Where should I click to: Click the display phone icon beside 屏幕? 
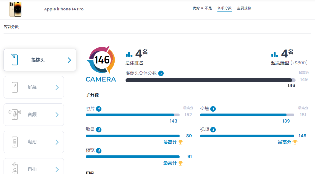point(15,87)
